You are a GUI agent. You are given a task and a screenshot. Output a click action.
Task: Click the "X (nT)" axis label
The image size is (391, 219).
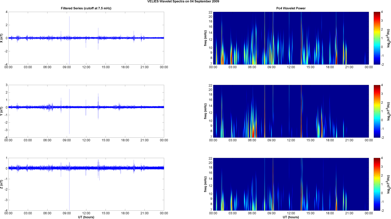pyautogui.click(x=2, y=38)
